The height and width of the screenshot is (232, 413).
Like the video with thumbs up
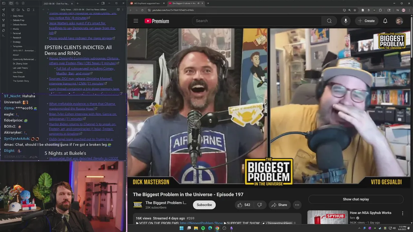coord(244,205)
